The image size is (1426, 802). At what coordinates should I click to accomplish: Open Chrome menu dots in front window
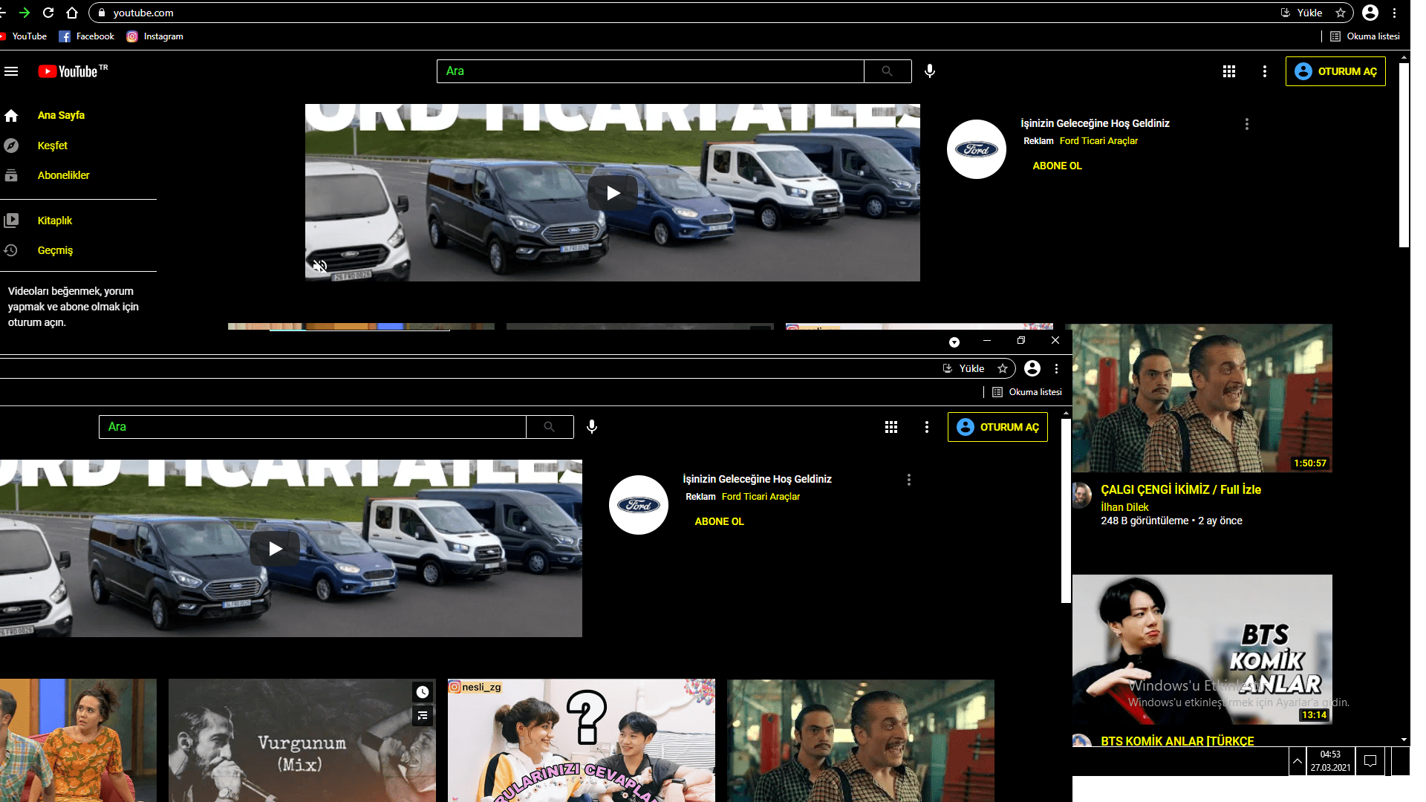1056,368
